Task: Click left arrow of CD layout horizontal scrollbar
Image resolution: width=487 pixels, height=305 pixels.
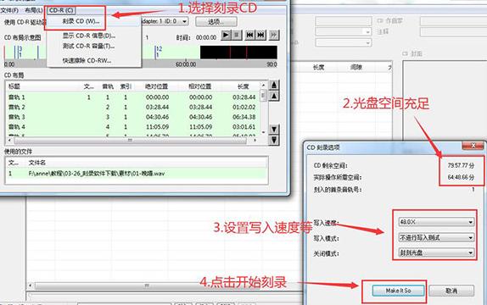Action: tap(9, 141)
